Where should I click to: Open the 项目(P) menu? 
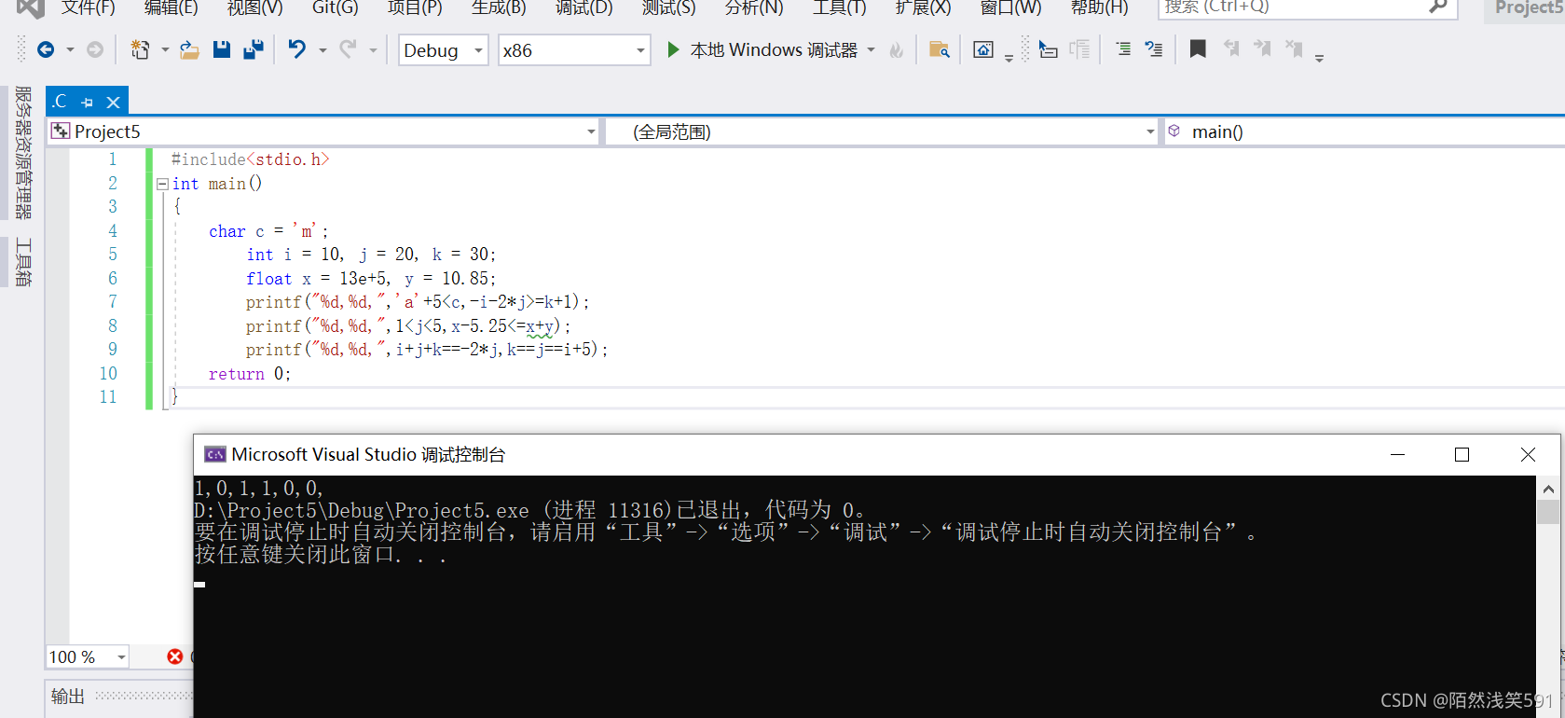415,7
